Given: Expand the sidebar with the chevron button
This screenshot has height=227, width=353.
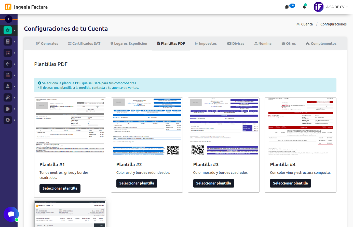Looking at the screenshot, I should click(8, 19).
